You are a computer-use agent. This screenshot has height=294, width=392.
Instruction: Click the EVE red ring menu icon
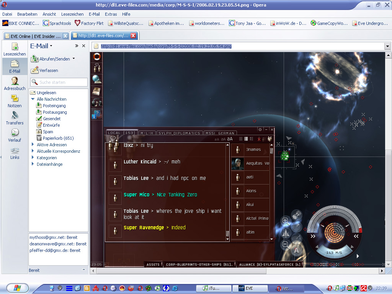click(x=97, y=57)
